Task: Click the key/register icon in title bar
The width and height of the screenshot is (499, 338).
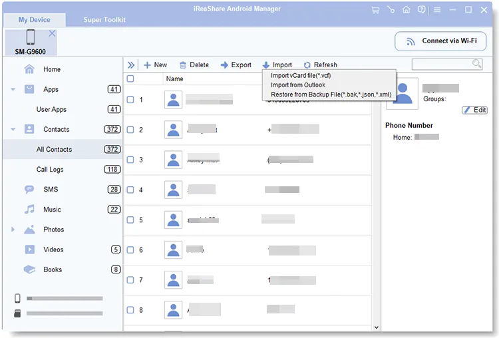Action: 391,10
